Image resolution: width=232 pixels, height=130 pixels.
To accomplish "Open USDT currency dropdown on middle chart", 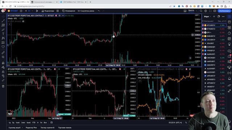I will tap(133, 69).
